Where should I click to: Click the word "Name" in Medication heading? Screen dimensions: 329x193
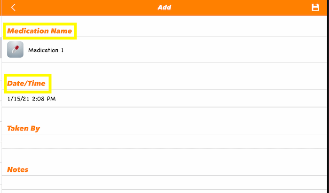click(62, 31)
